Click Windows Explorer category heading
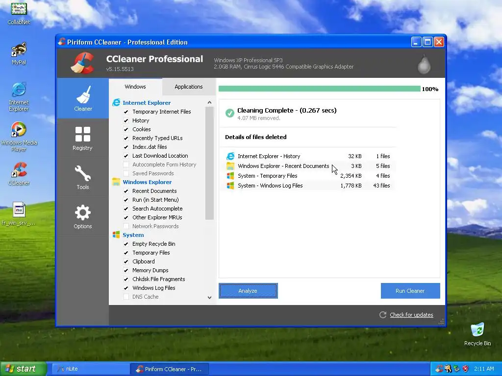Viewport: 502px width, 376px height. click(147, 182)
